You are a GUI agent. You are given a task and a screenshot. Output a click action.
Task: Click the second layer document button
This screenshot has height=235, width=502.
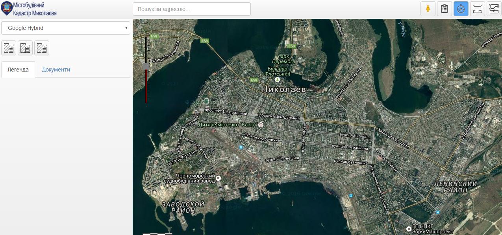click(x=25, y=48)
